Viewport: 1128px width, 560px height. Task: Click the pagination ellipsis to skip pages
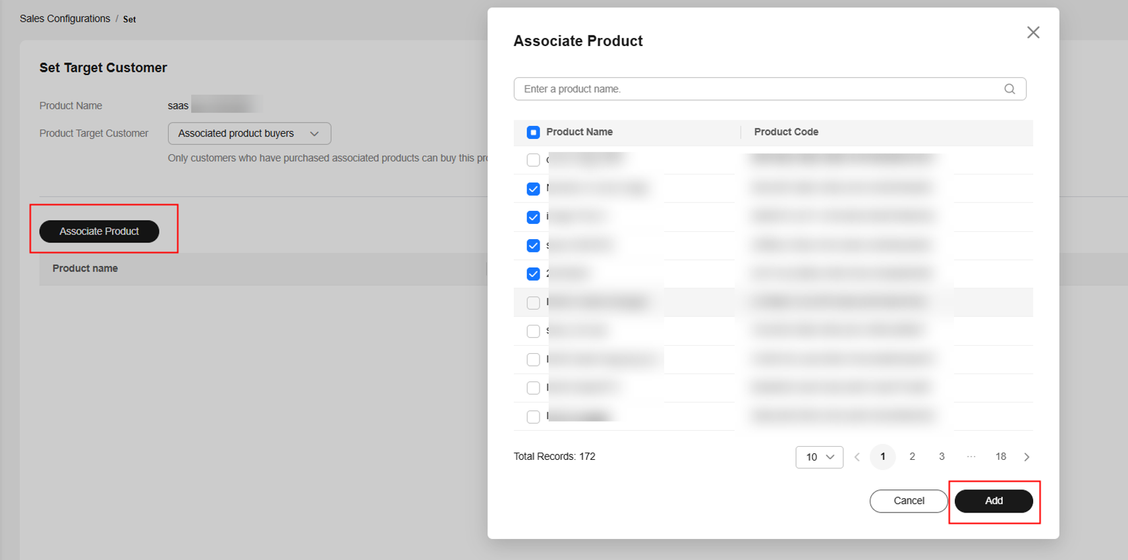tap(971, 457)
